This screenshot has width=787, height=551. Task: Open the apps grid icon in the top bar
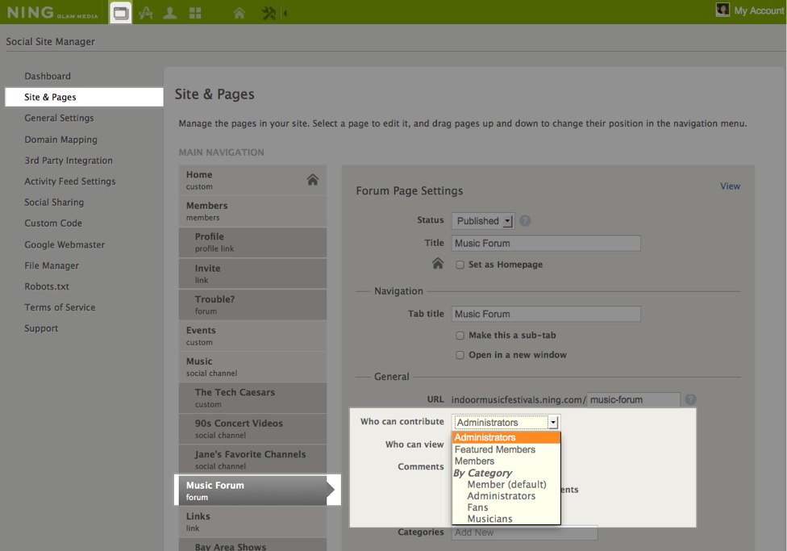coord(195,13)
